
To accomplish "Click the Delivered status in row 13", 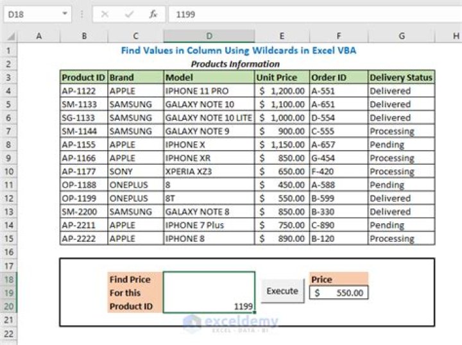I will tap(401, 212).
